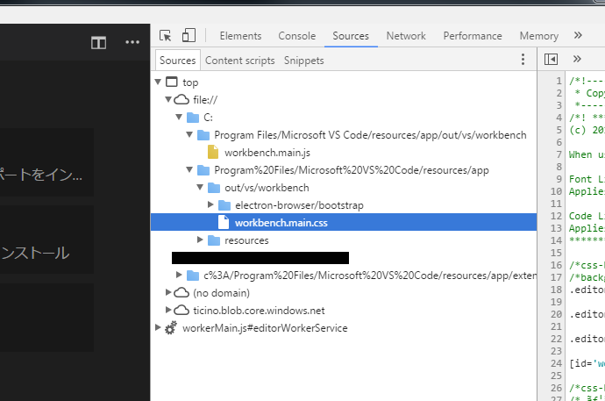Collapse the Program Files/Microsoft VS Code folder arrow

[x=189, y=135]
